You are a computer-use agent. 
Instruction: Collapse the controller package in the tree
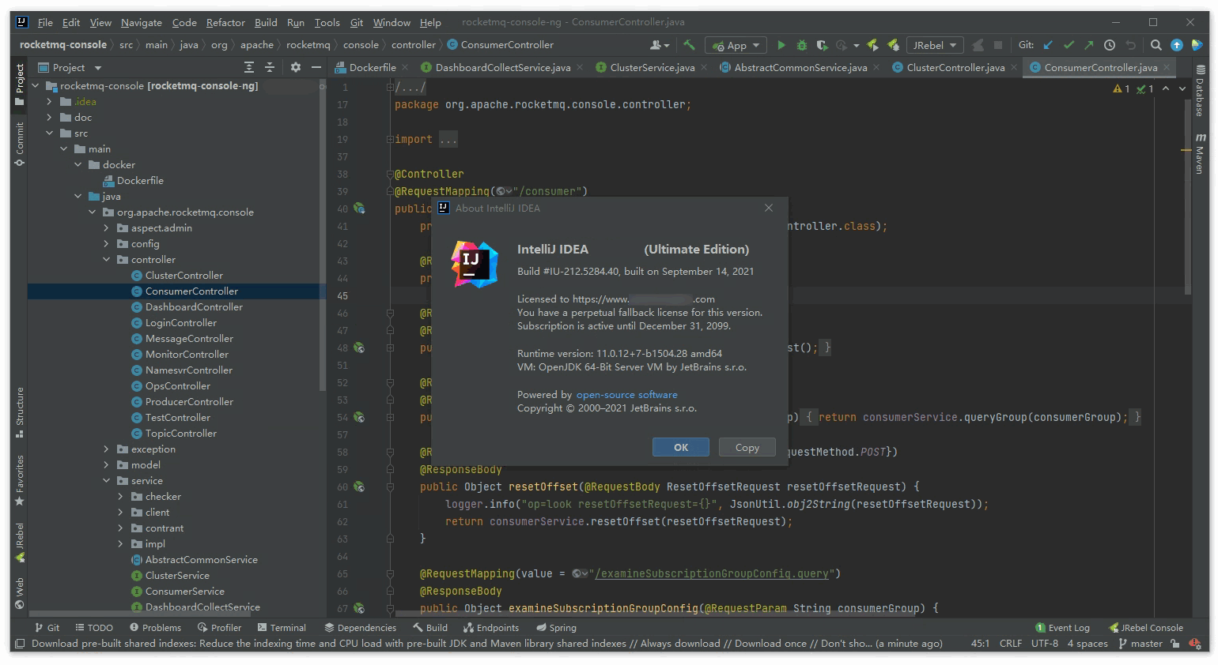click(x=106, y=260)
